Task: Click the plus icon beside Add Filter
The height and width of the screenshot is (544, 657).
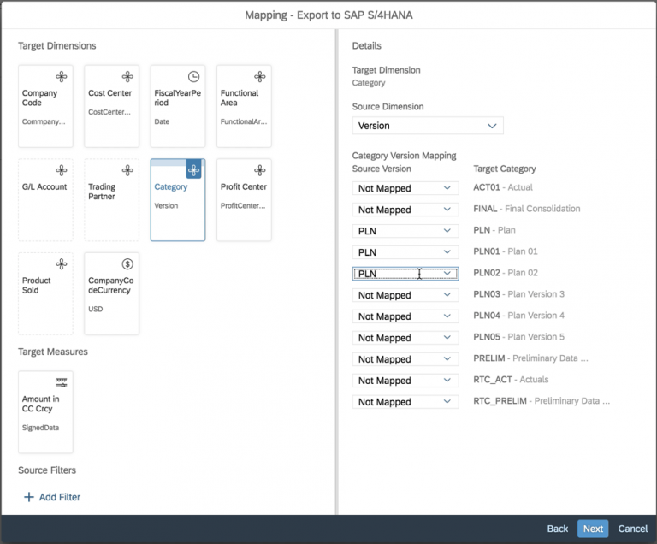Action: coord(29,497)
